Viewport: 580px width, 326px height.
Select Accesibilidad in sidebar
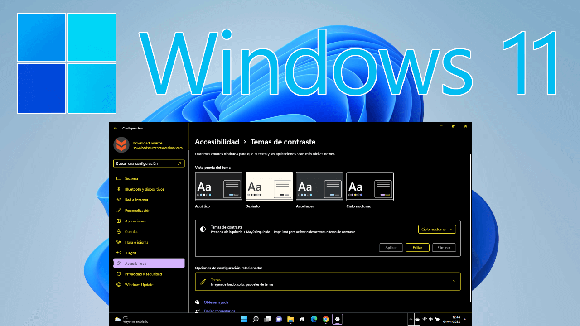(x=149, y=264)
